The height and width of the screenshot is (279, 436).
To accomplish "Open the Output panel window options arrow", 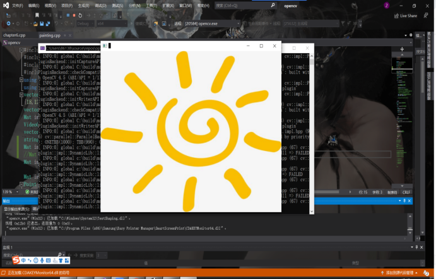I will (399, 201).
